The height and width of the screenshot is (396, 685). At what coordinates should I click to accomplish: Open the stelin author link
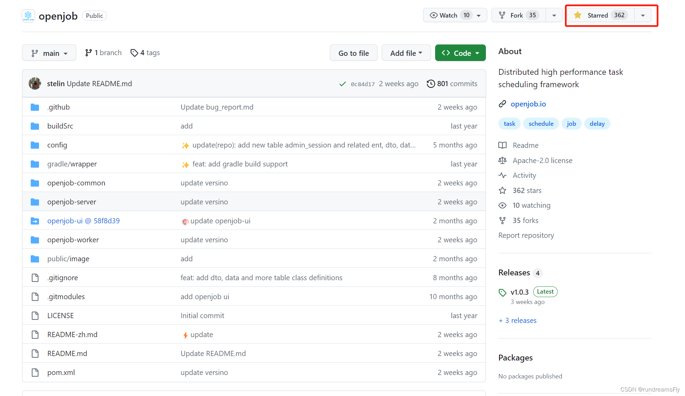(56, 84)
